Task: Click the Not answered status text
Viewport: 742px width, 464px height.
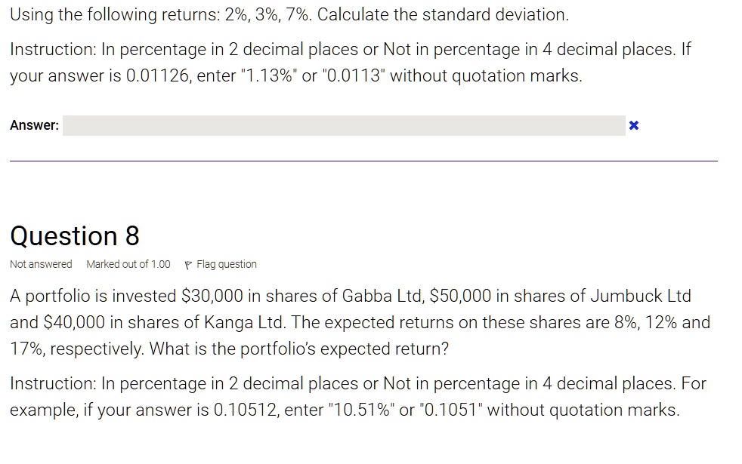Action: click(41, 264)
